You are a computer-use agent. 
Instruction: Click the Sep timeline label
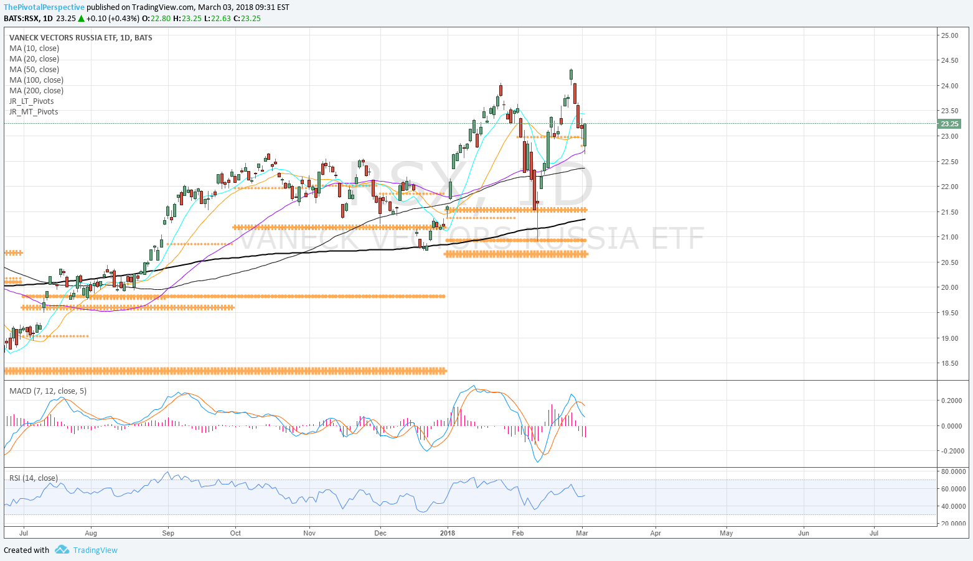click(x=168, y=533)
